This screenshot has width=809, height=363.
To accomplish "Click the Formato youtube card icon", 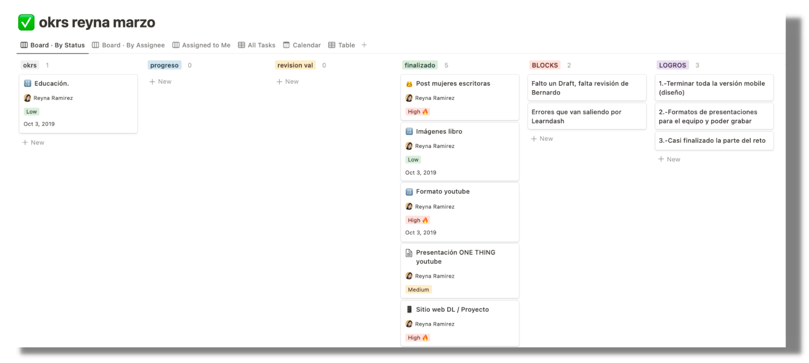I will 409,192.
